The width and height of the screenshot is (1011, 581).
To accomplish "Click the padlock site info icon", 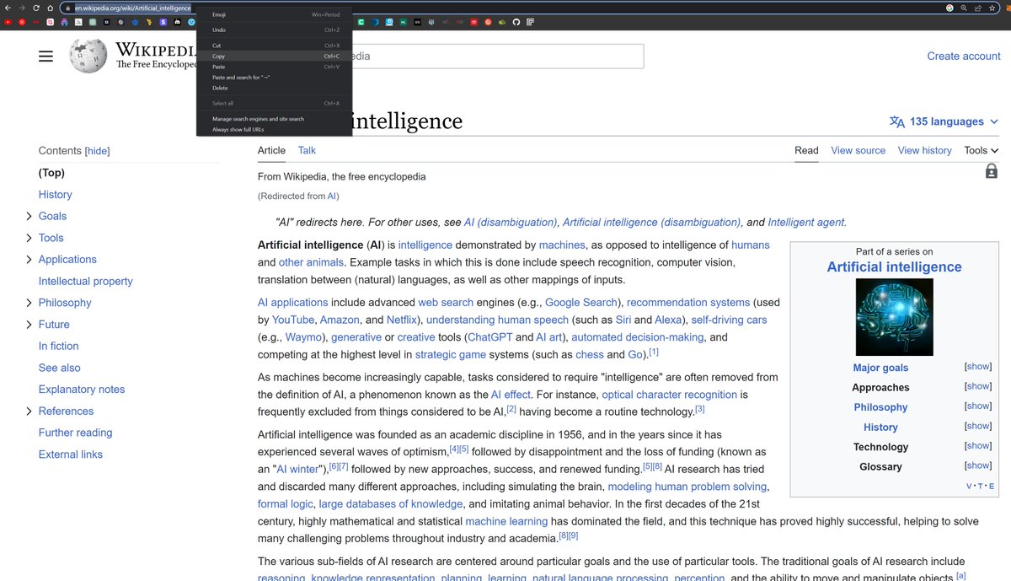I will (x=67, y=8).
